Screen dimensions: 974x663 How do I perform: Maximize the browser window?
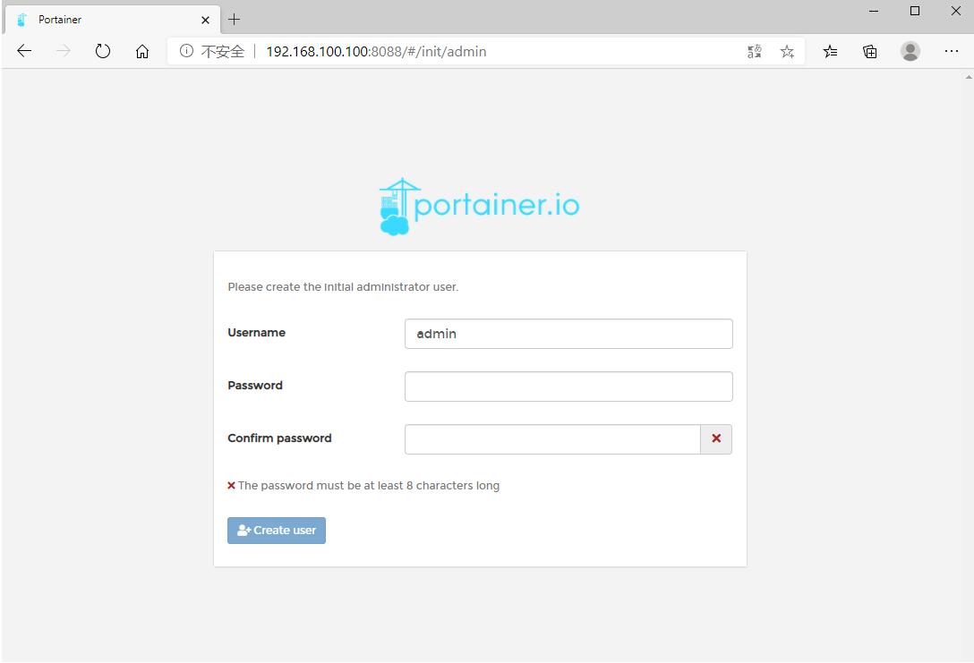(x=914, y=11)
